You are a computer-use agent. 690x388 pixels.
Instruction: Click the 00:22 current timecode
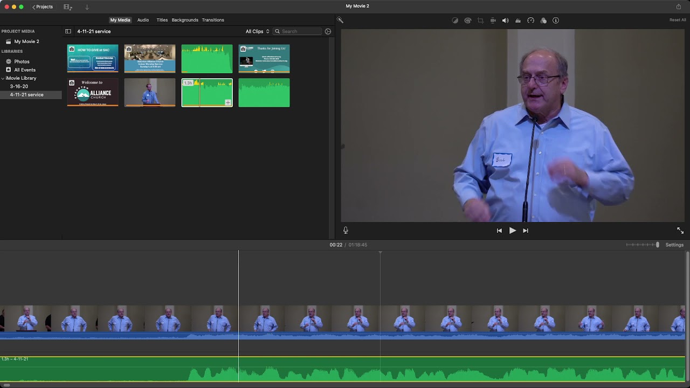coord(336,245)
